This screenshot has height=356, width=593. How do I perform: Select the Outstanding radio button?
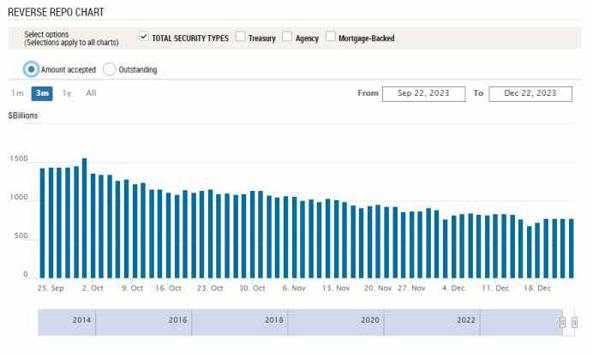(109, 69)
